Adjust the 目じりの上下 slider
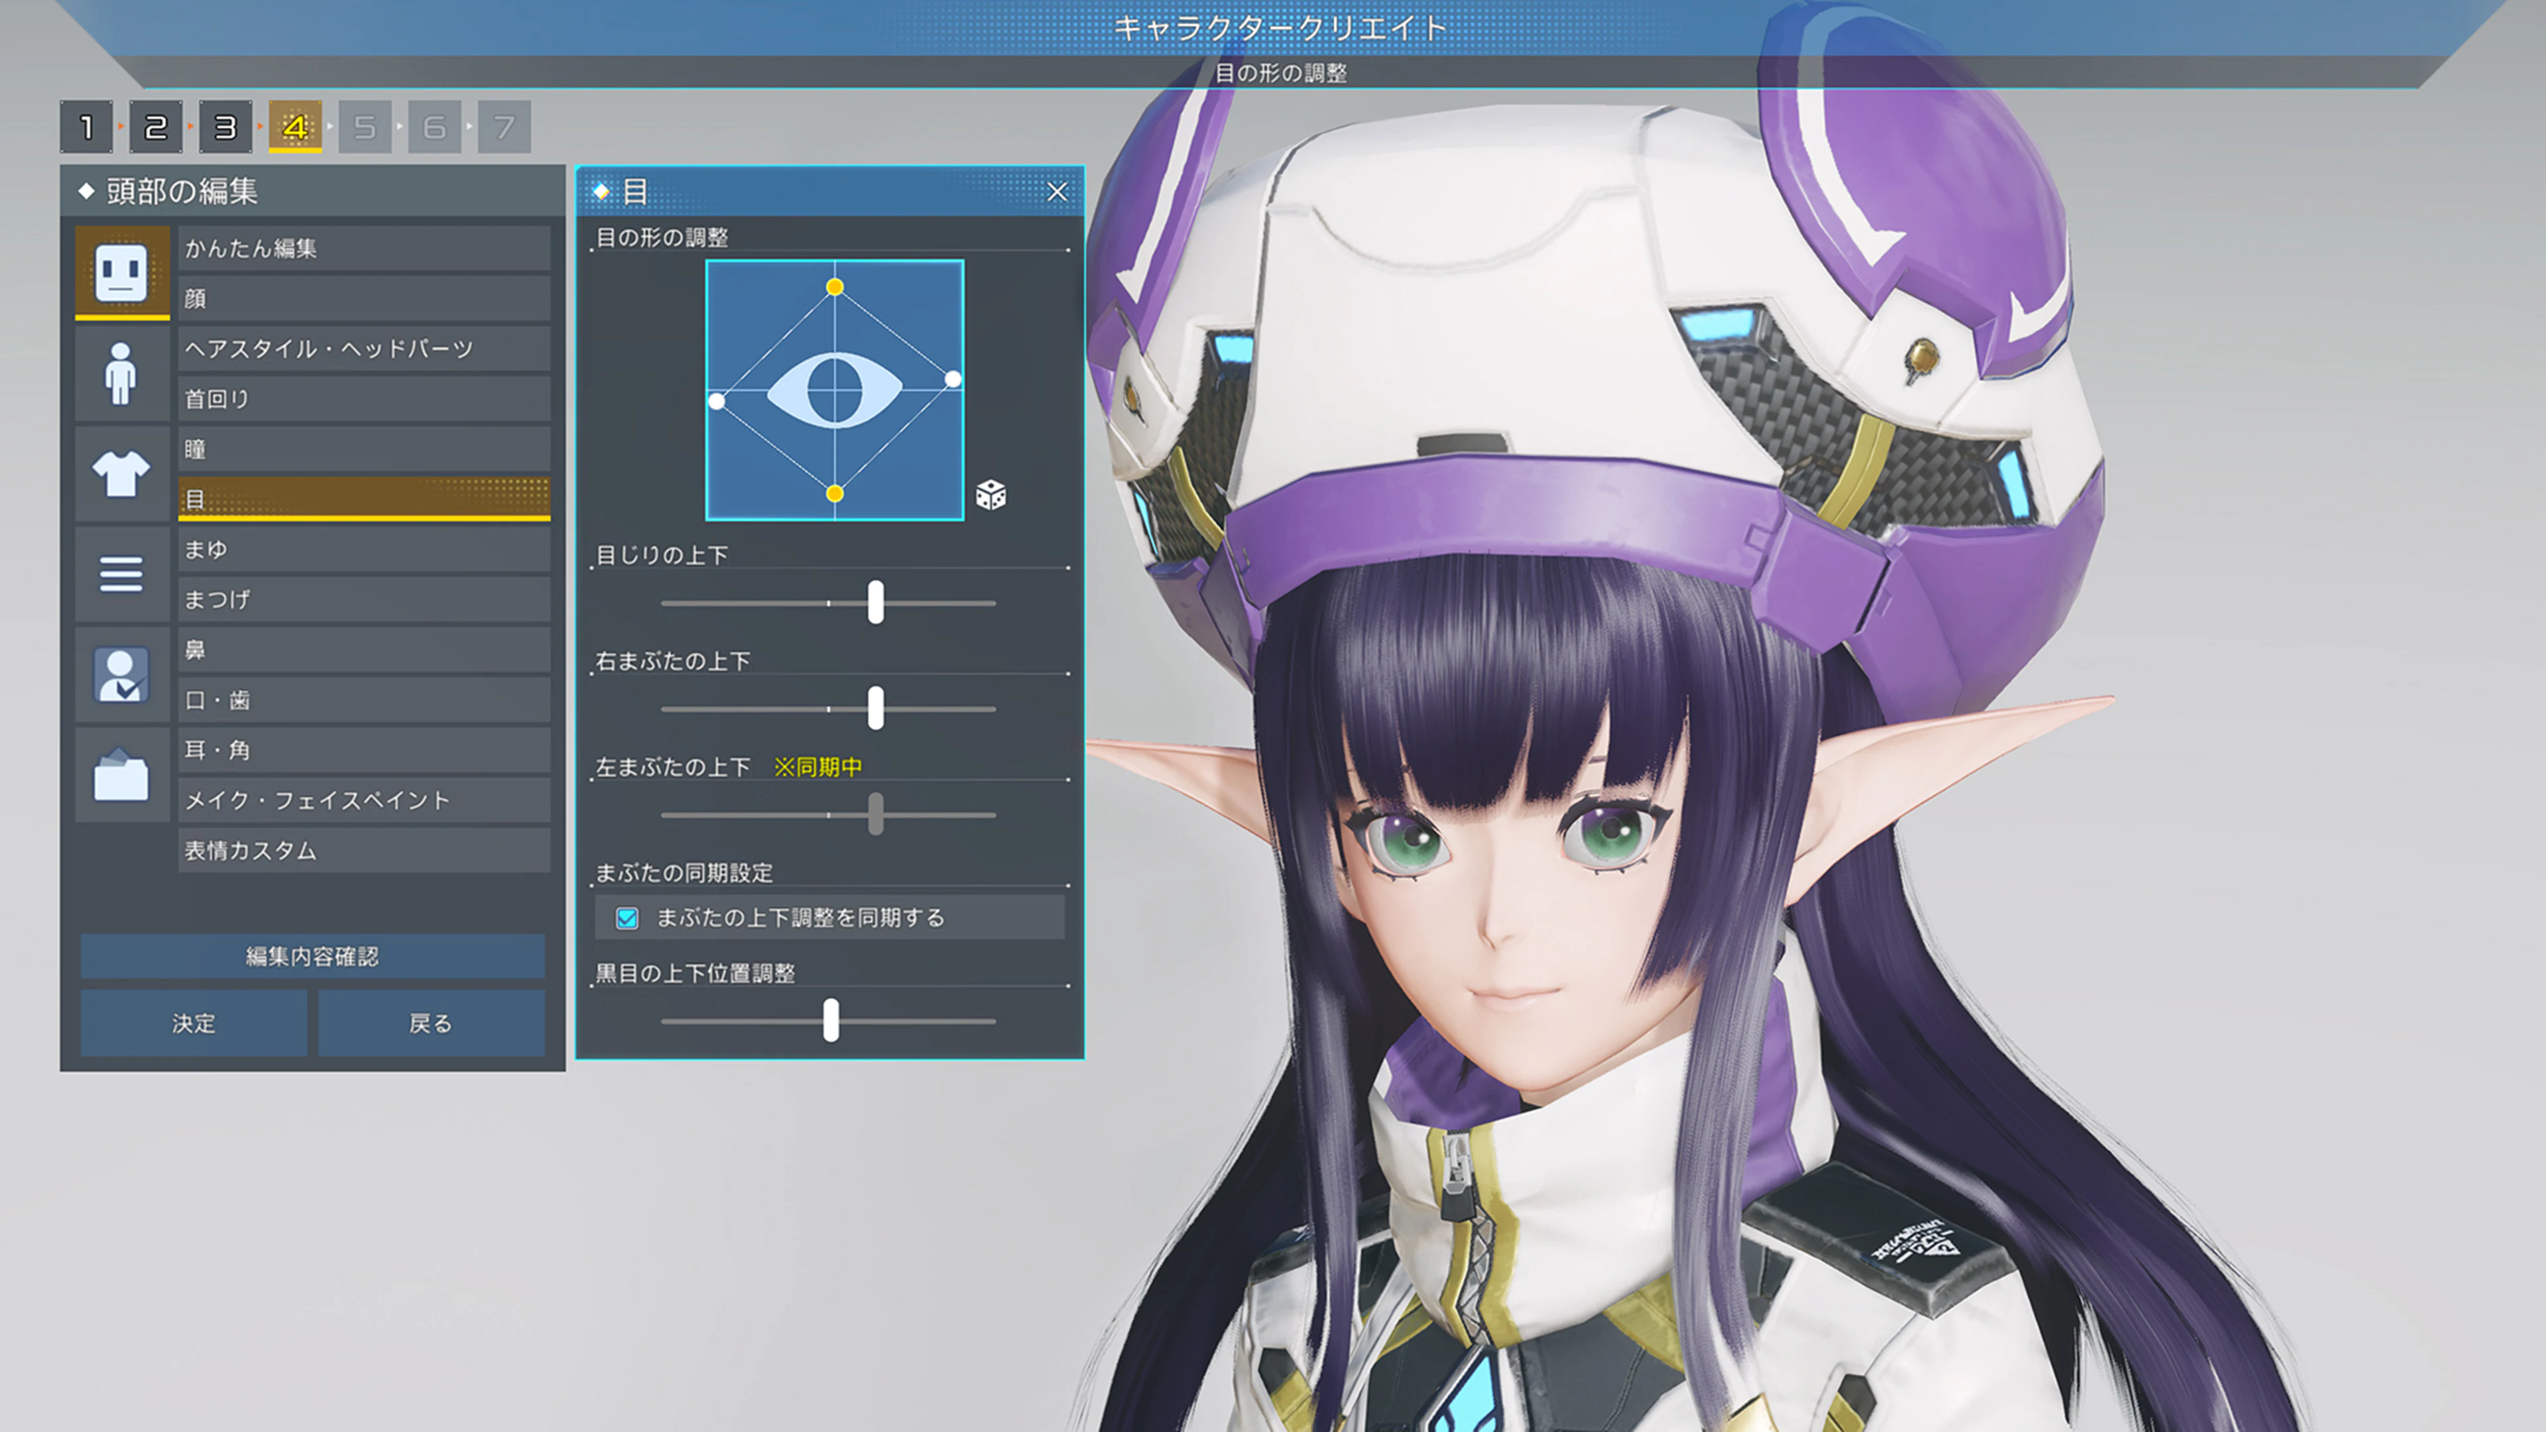2546x1432 pixels. [x=876, y=603]
